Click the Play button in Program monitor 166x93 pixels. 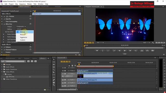[125, 51]
